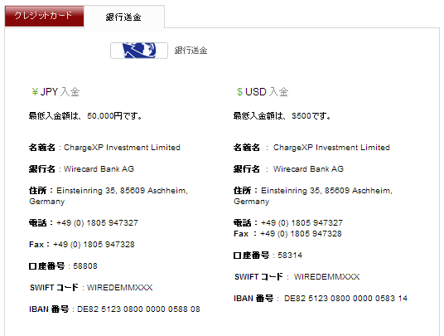This screenshot has height=336, width=444.
Task: Click the Einsteinring address in USD column
Action: tap(313, 196)
